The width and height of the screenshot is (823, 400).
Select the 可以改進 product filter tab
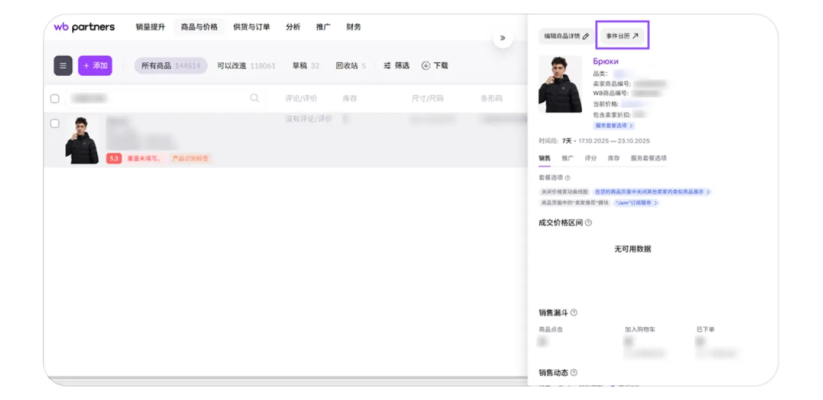click(246, 65)
